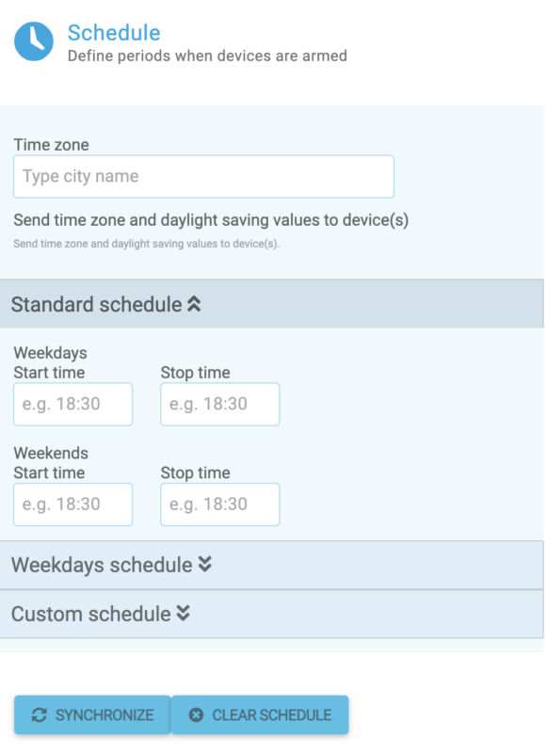The width and height of the screenshot is (546, 753).
Task: Open the Weekdays schedule section header
Action: (x=272, y=565)
